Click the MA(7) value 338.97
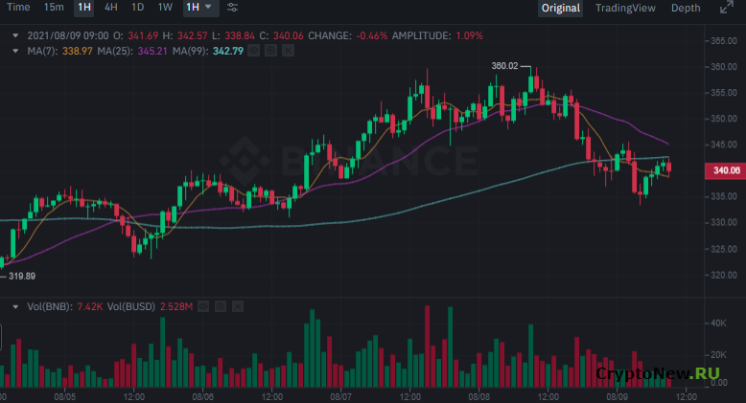Image resolution: width=746 pixels, height=403 pixels. point(78,51)
